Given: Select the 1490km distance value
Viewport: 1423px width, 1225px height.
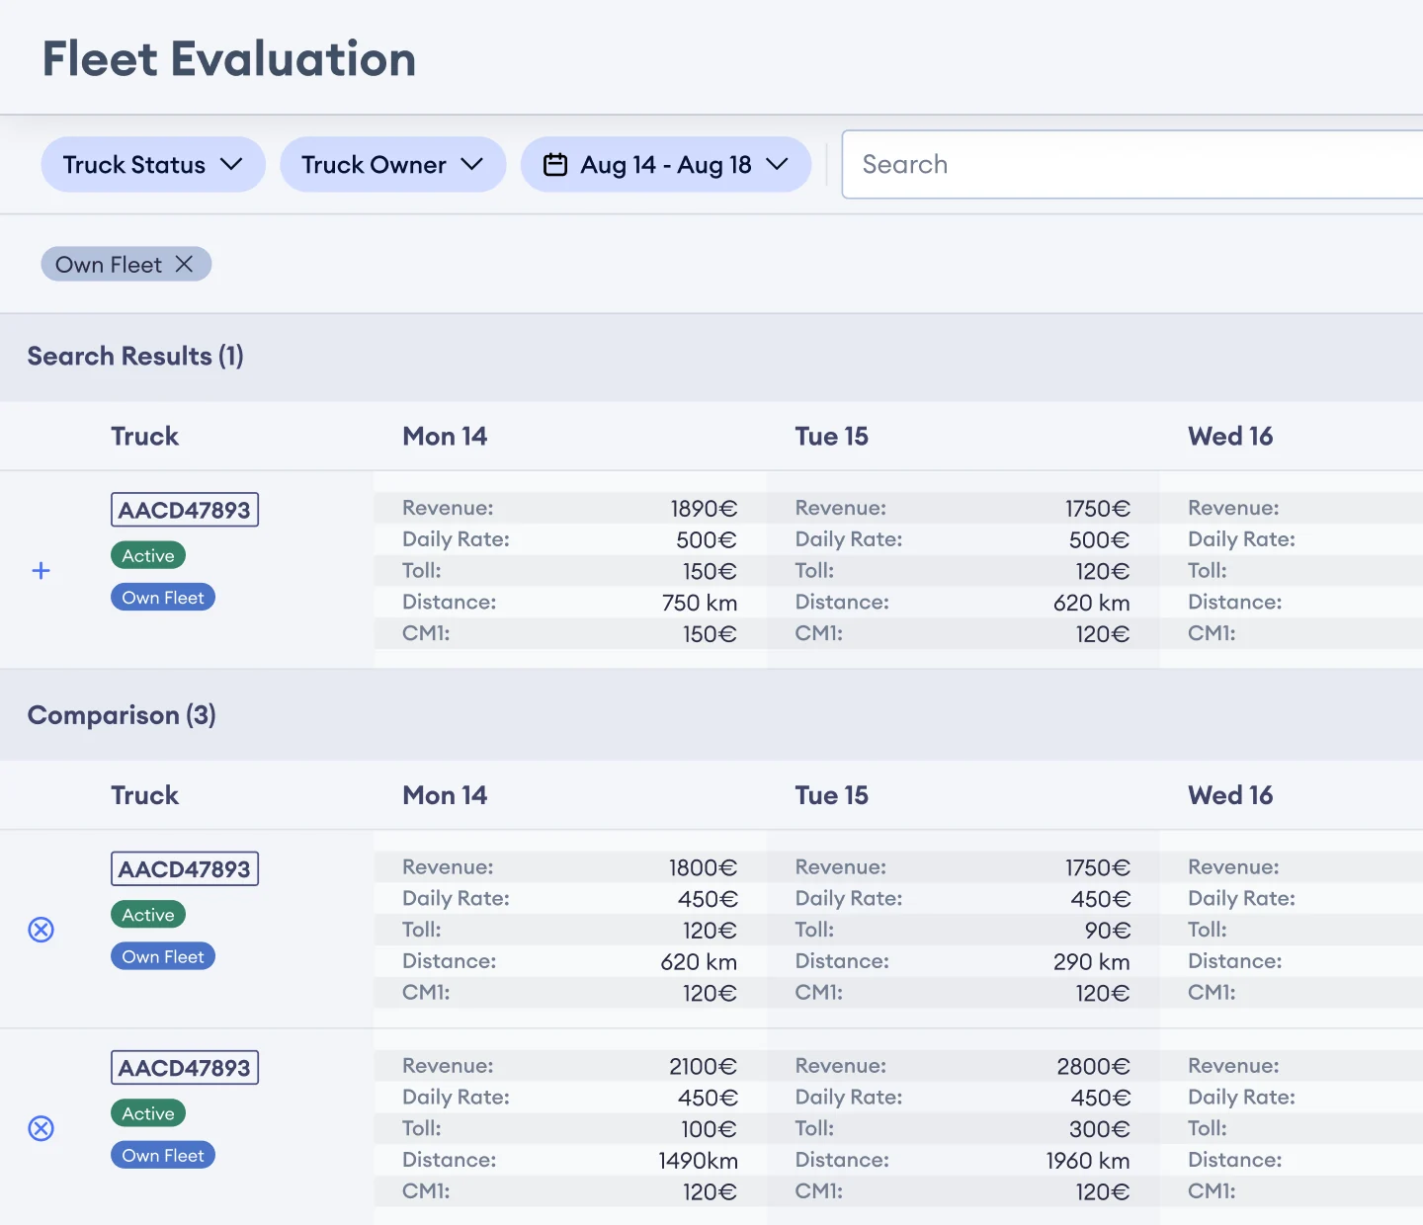Looking at the screenshot, I should [x=699, y=1161].
